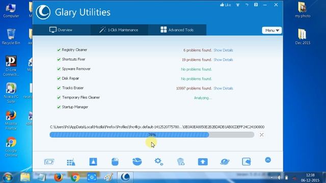Open File Explorer from the taskbar
The height and width of the screenshot is (183, 326).
25,177
